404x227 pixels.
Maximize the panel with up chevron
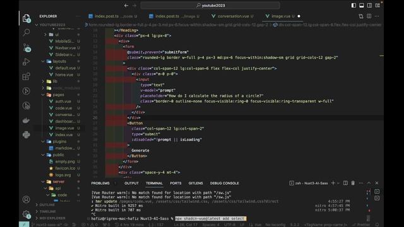coord(369,183)
